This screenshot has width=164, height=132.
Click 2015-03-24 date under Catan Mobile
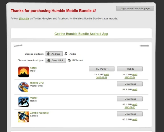(130, 78)
